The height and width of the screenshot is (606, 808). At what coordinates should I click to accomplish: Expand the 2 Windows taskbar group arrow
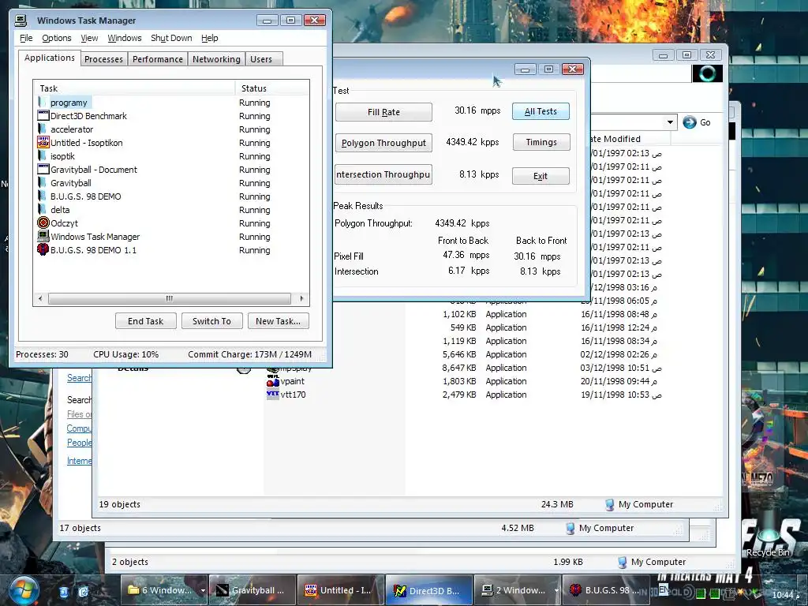[x=556, y=591]
